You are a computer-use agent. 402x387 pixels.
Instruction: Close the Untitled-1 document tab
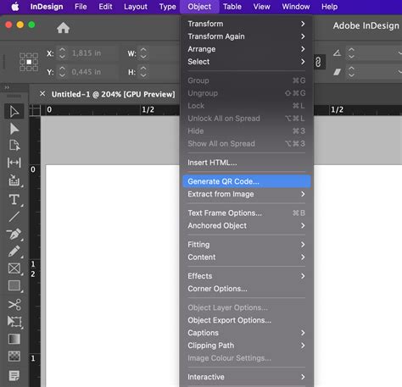coord(42,94)
